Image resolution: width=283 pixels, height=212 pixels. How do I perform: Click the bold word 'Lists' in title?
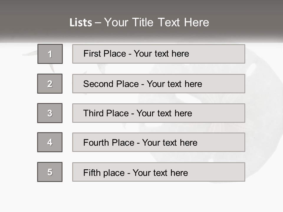(x=81, y=23)
